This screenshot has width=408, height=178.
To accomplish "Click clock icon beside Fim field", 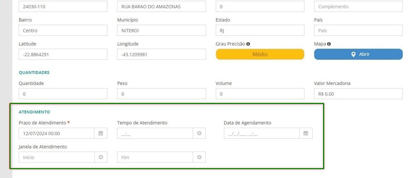I will (199, 157).
